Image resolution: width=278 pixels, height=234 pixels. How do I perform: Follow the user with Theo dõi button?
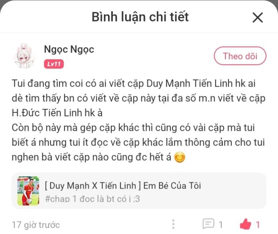[x=240, y=56]
